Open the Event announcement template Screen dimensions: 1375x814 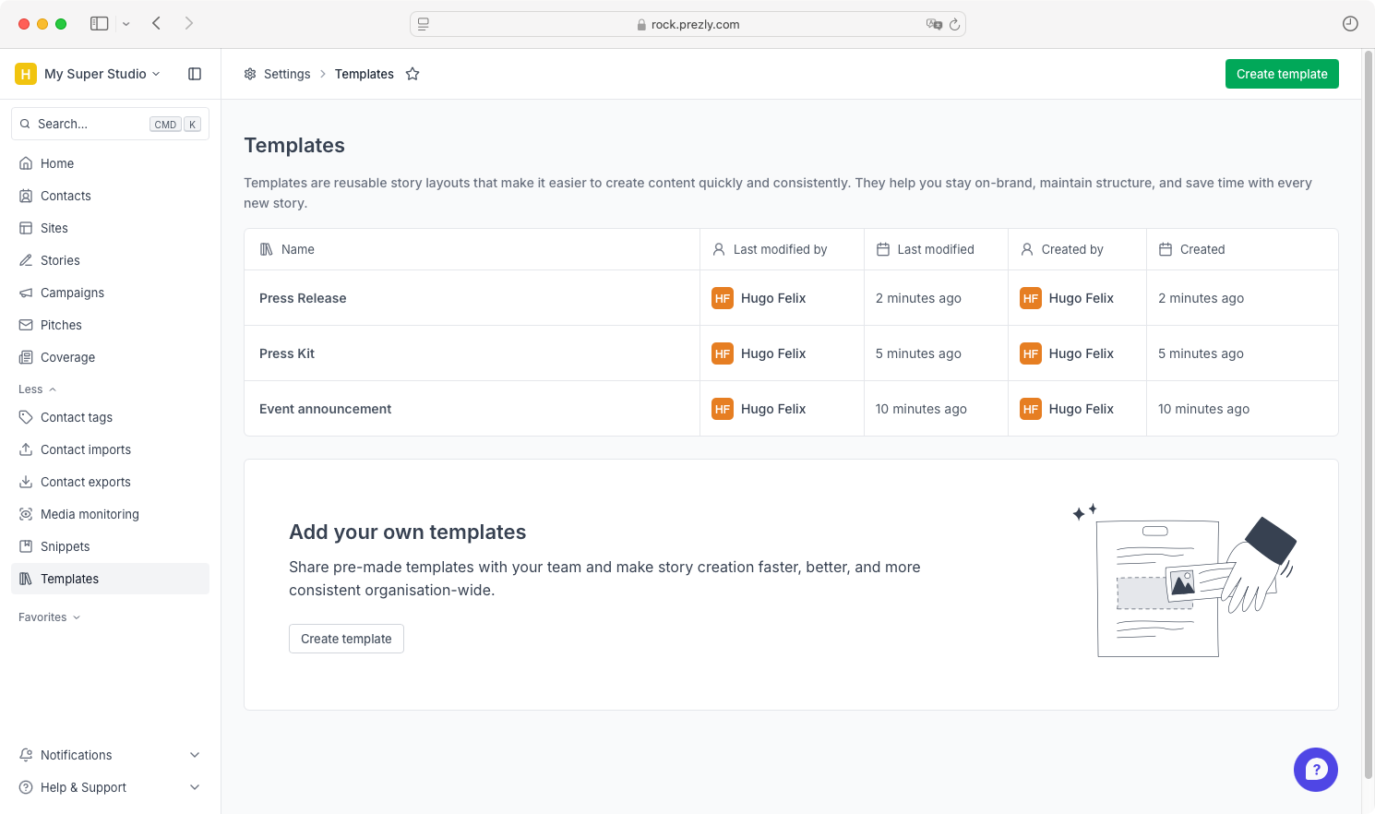tap(325, 409)
